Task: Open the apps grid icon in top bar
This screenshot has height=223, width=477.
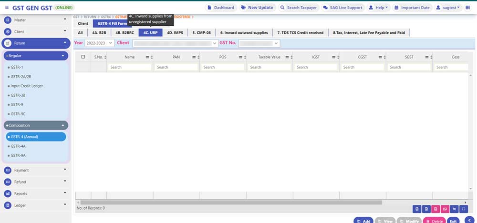Action: (x=467, y=8)
